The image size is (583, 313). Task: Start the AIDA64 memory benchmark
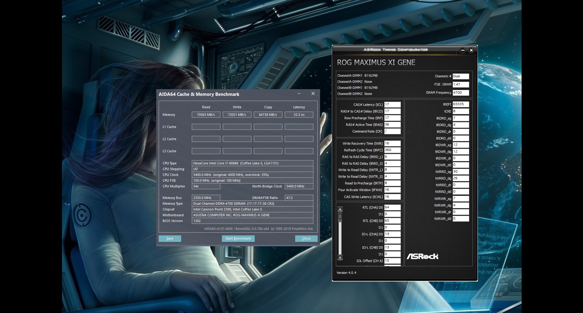tap(238, 238)
